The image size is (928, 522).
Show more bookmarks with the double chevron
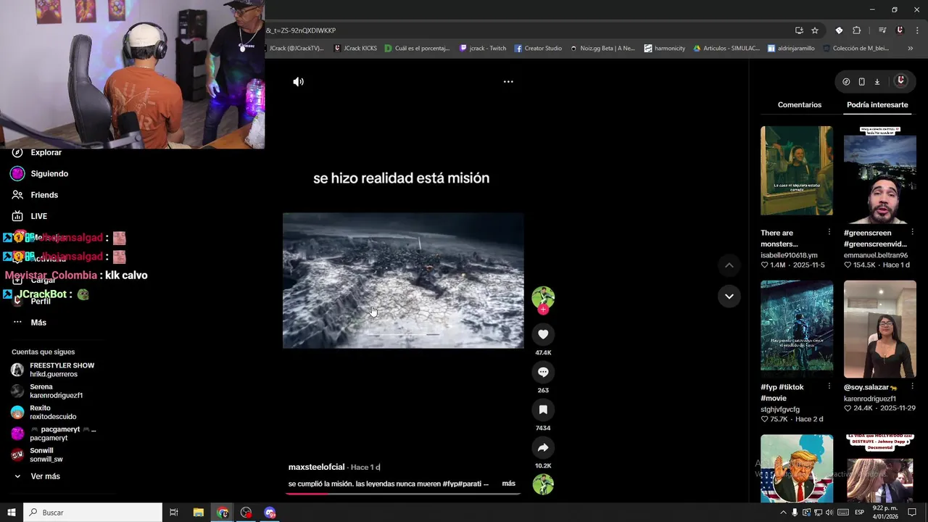click(911, 49)
